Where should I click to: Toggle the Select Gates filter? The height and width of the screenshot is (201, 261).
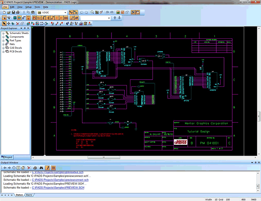(19, 18)
